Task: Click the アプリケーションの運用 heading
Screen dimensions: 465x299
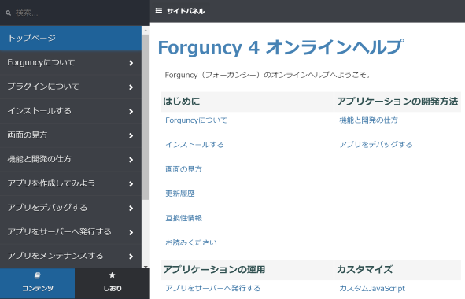Action: [x=214, y=270]
